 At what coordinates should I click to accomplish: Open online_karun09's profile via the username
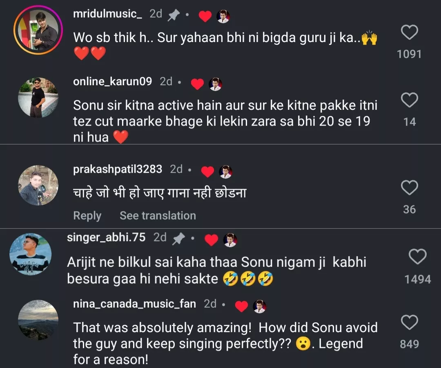tap(112, 81)
